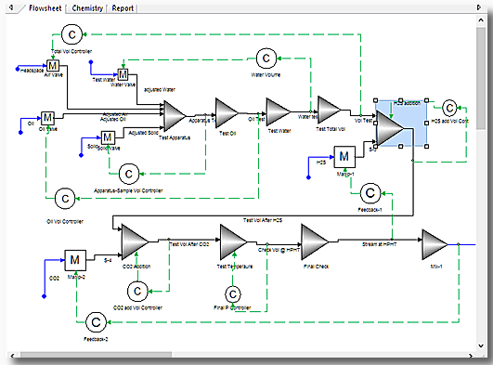493x365 pixels.
Task: Switch to the Chemistry tab
Action: point(87,8)
